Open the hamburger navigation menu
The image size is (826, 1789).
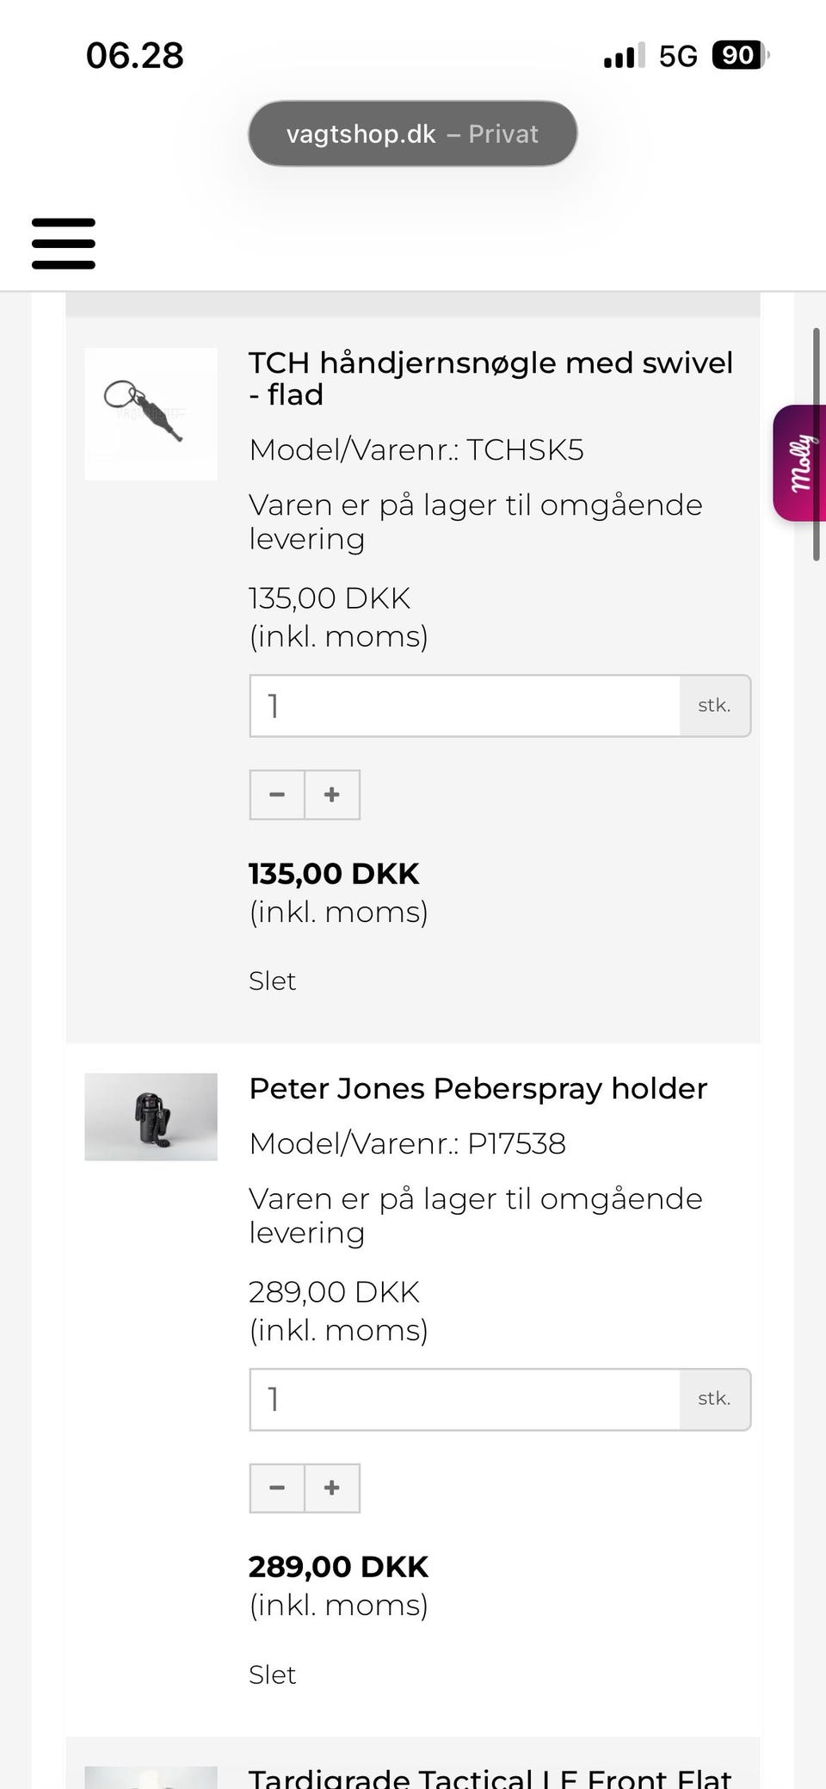64,244
